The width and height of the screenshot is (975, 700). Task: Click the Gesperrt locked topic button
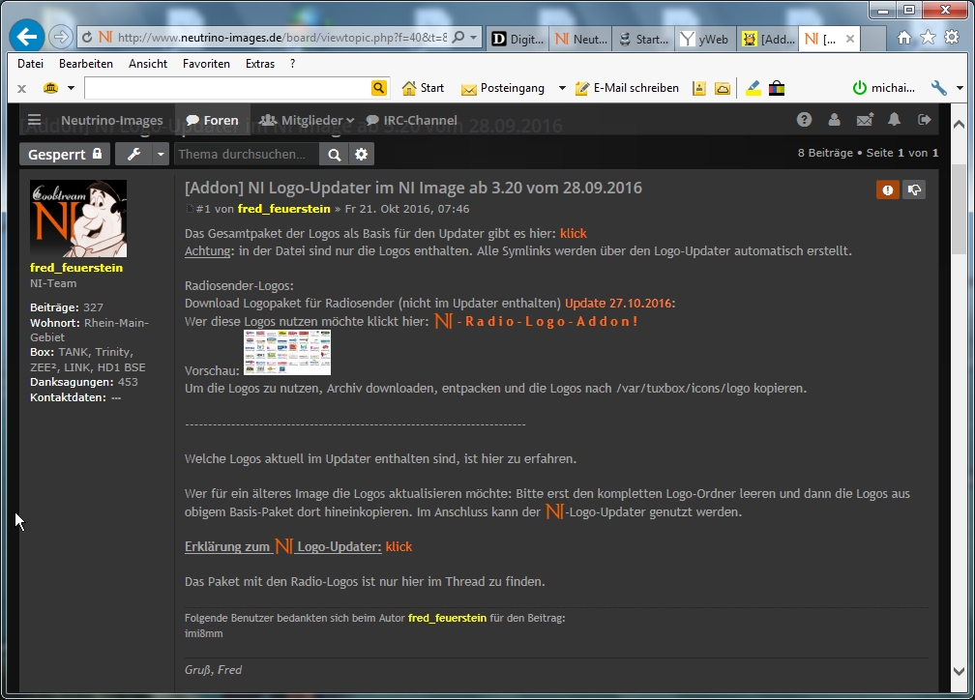click(65, 155)
